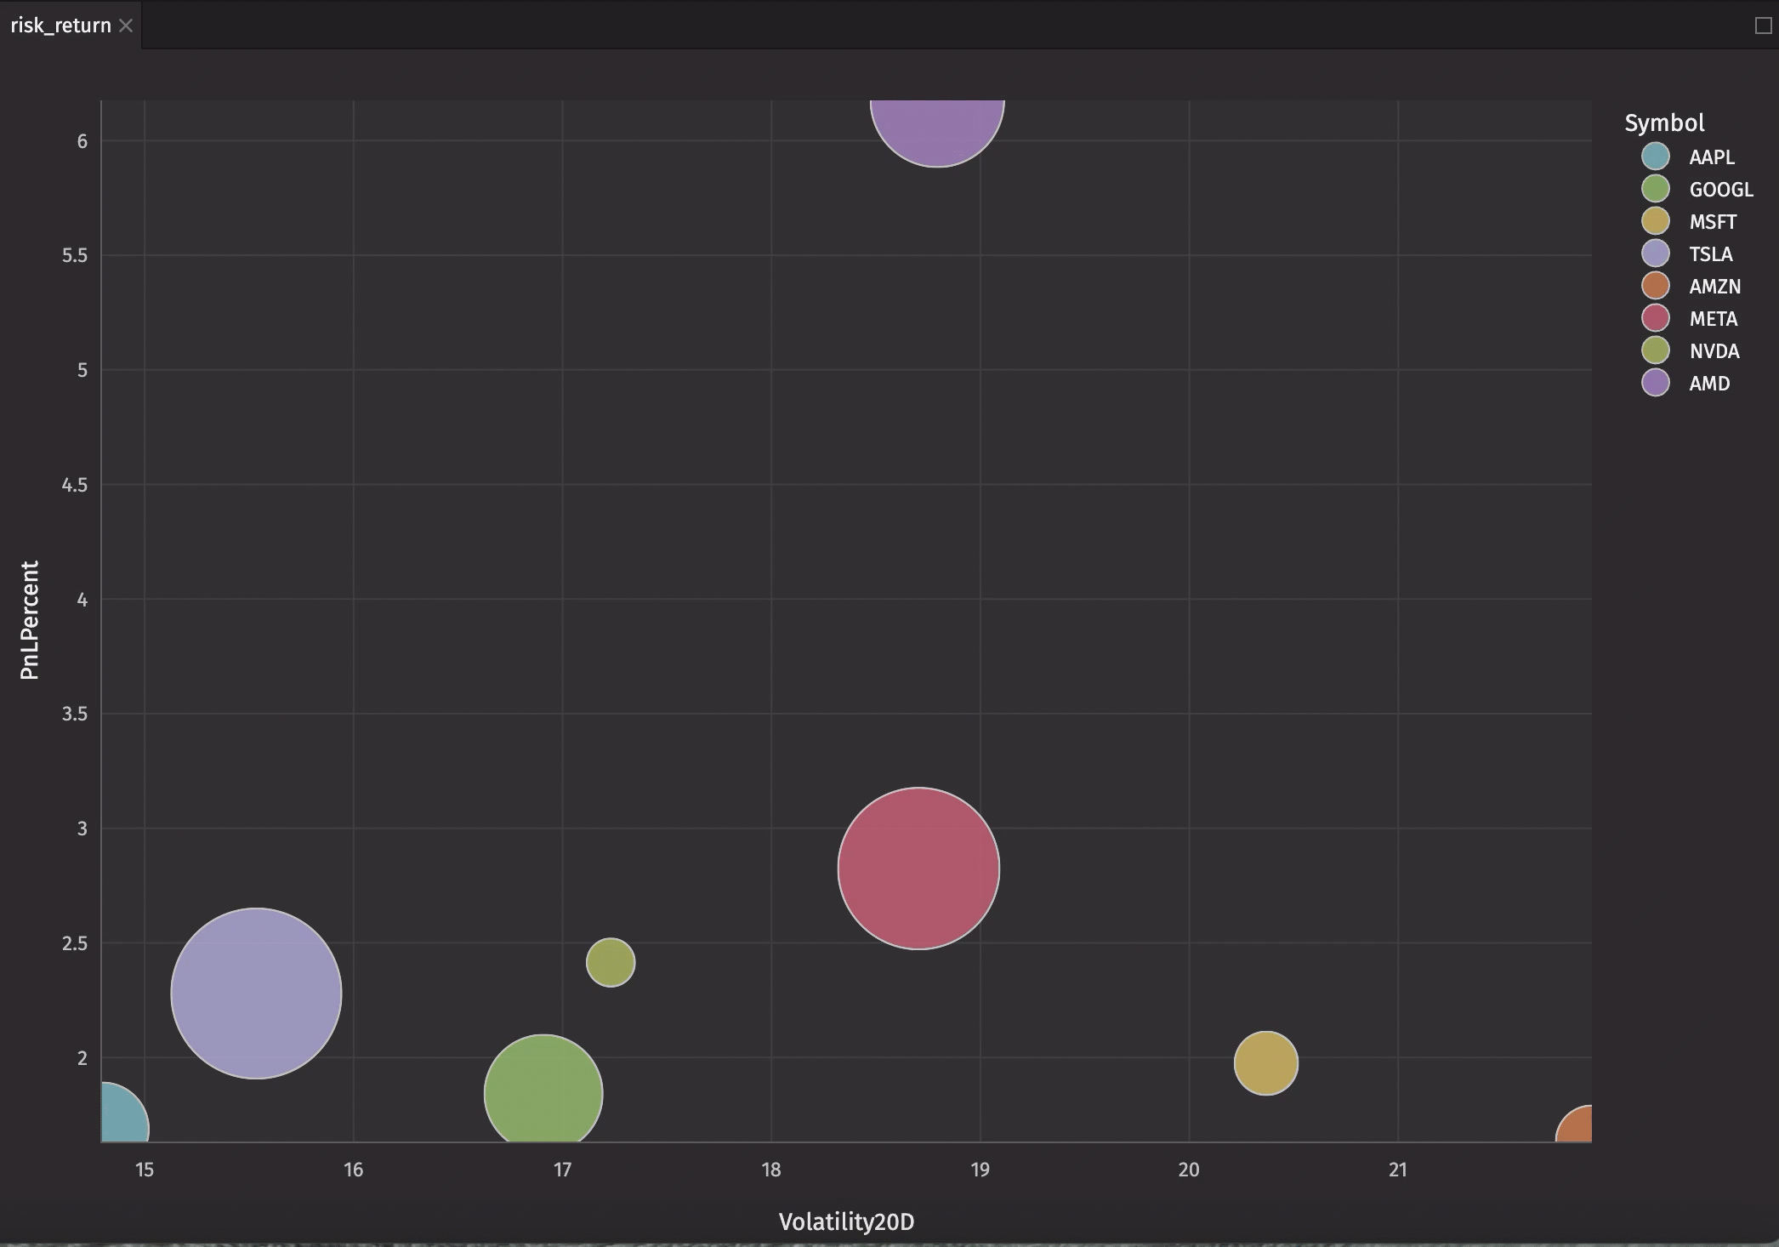1779x1247 pixels.
Task: Click the teal AAPL bubble at the bottom left
Action: 122,1116
